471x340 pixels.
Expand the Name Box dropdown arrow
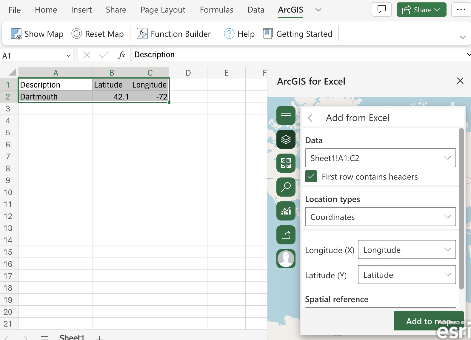68,56
